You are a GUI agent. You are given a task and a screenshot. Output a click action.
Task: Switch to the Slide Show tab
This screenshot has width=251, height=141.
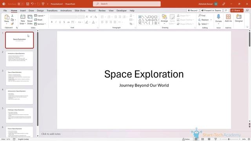pyautogui.click(x=80, y=11)
